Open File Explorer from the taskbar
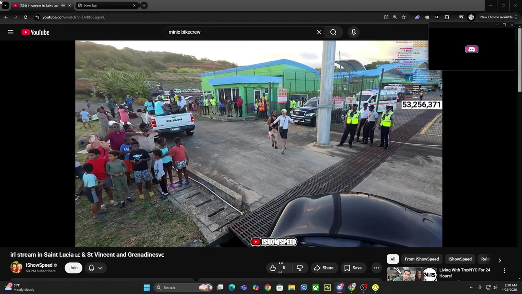 tap(292, 287)
